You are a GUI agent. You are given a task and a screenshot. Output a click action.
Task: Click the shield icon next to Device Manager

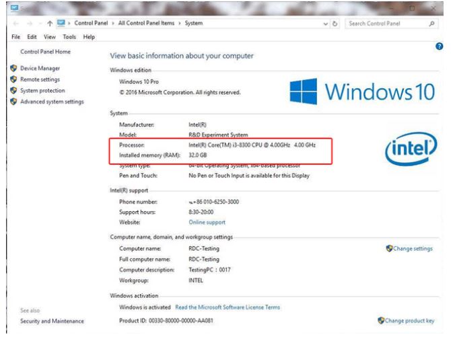click(x=13, y=68)
